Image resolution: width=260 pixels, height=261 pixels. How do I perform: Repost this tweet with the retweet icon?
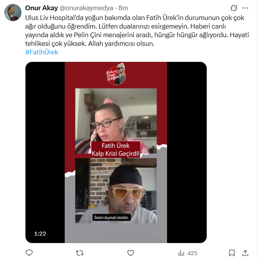(80, 253)
